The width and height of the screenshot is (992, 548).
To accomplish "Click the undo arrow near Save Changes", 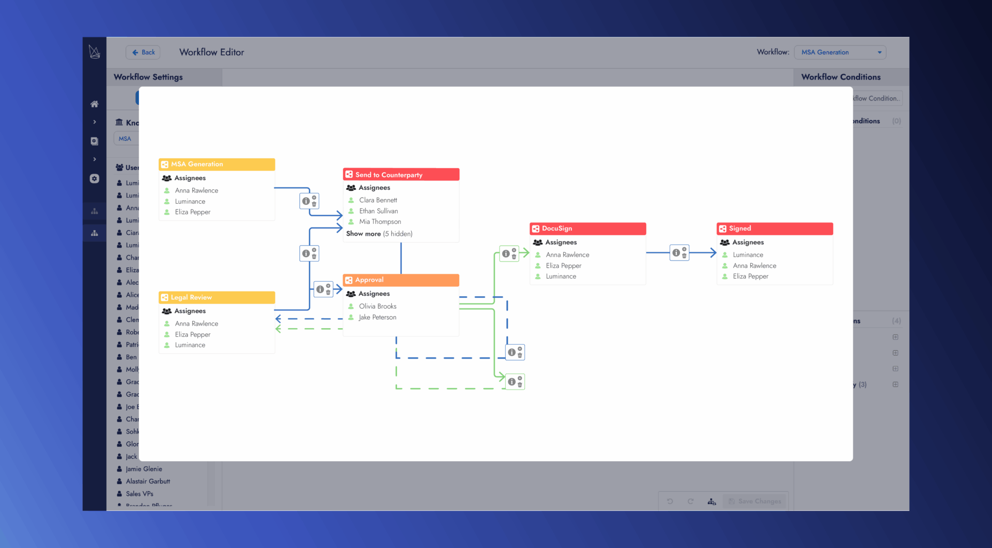I will click(x=670, y=501).
